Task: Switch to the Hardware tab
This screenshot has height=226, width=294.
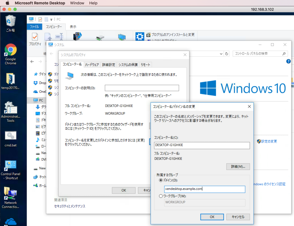Action: click(92, 65)
